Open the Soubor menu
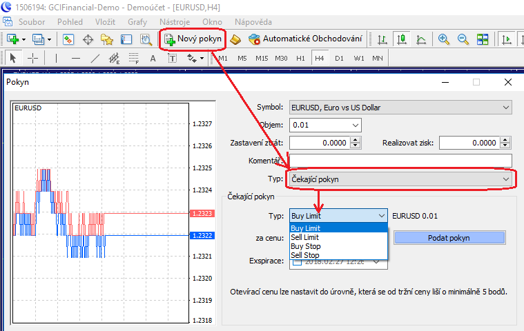The width and height of the screenshot is (524, 331). pos(32,22)
